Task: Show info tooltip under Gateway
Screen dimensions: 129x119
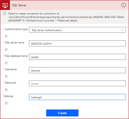Action: (x=6, y=103)
